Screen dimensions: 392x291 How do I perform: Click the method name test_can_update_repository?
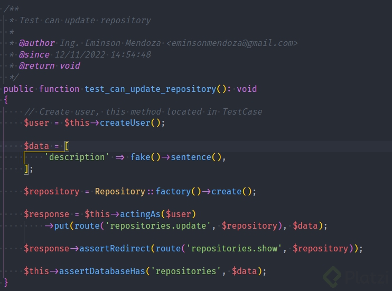(x=151, y=89)
